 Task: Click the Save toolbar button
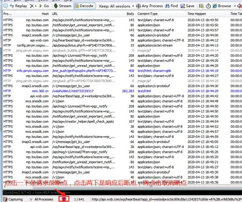point(188,6)
